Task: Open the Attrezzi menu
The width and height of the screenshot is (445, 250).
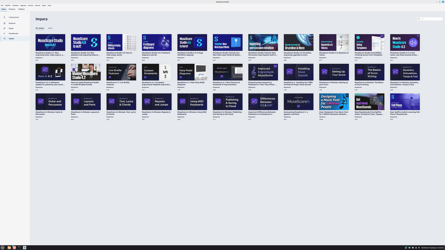Action: tap(38, 6)
